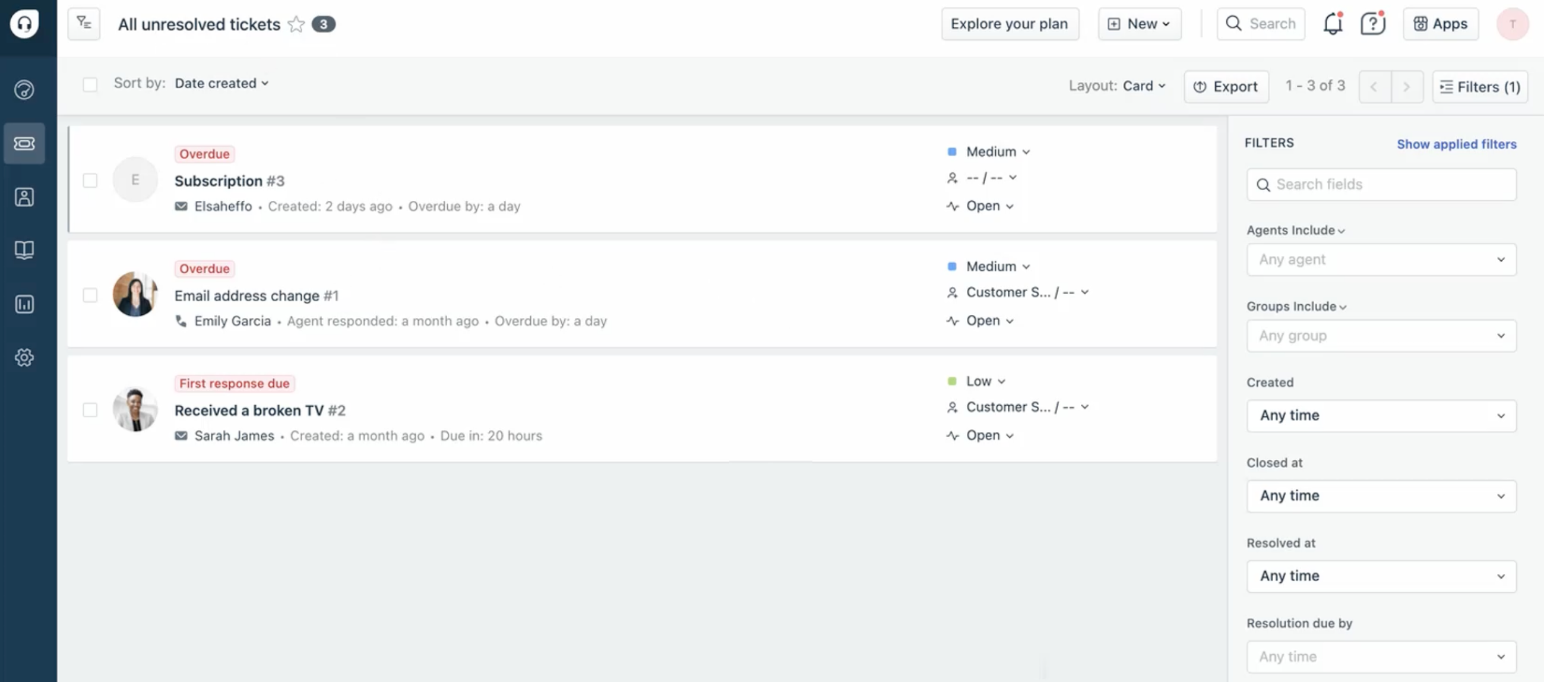Expand the Date created sort dropdown

coord(221,83)
